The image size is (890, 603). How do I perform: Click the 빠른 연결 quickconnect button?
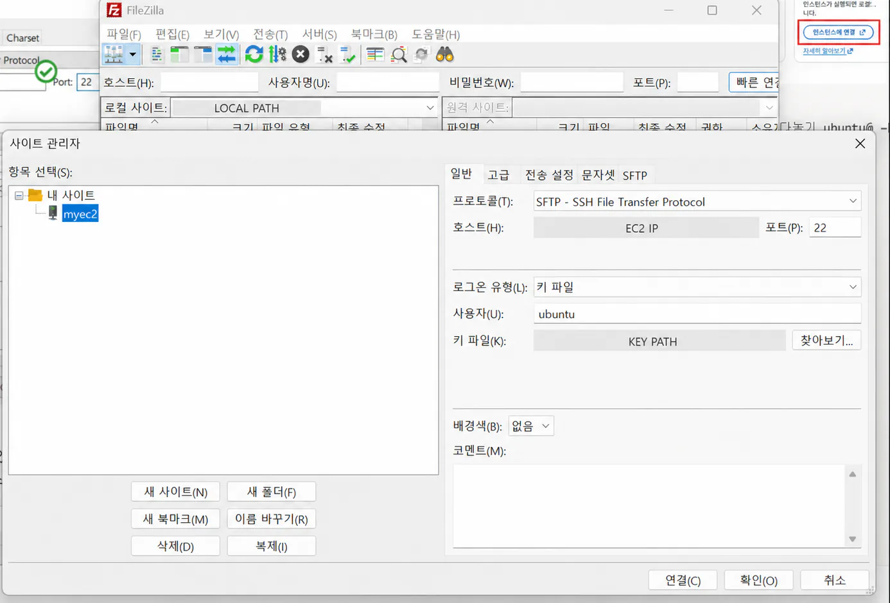coord(754,82)
